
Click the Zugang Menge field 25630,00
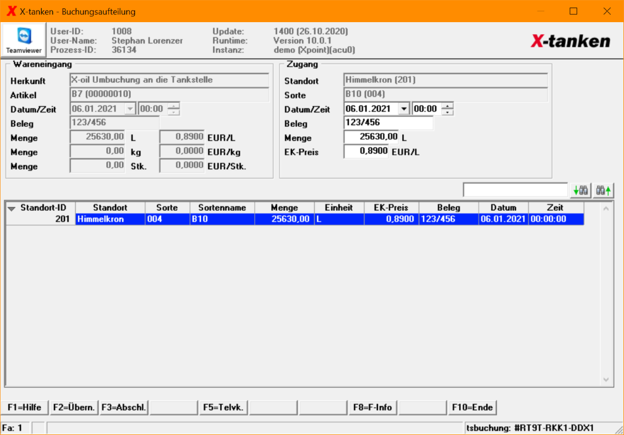371,137
